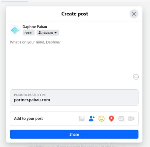Add a photo or video to post
This screenshot has width=150, height=147.
pos(82,119)
